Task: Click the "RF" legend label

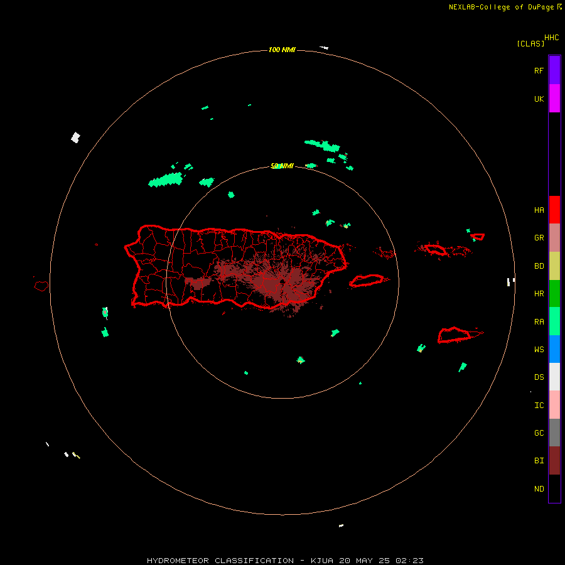Action: [x=539, y=70]
